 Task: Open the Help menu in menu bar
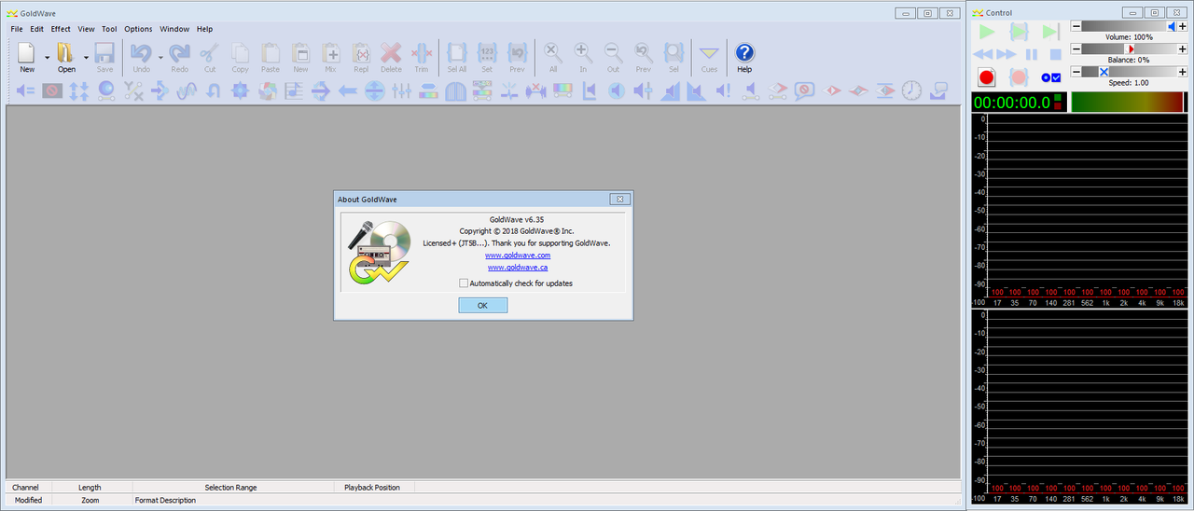coord(204,29)
